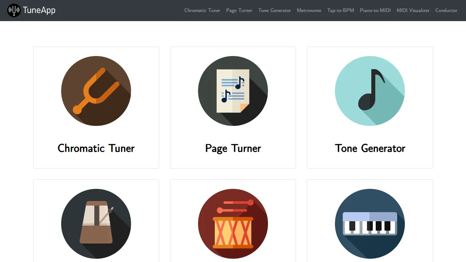Click Conductor in the navigation bar

coord(446,11)
